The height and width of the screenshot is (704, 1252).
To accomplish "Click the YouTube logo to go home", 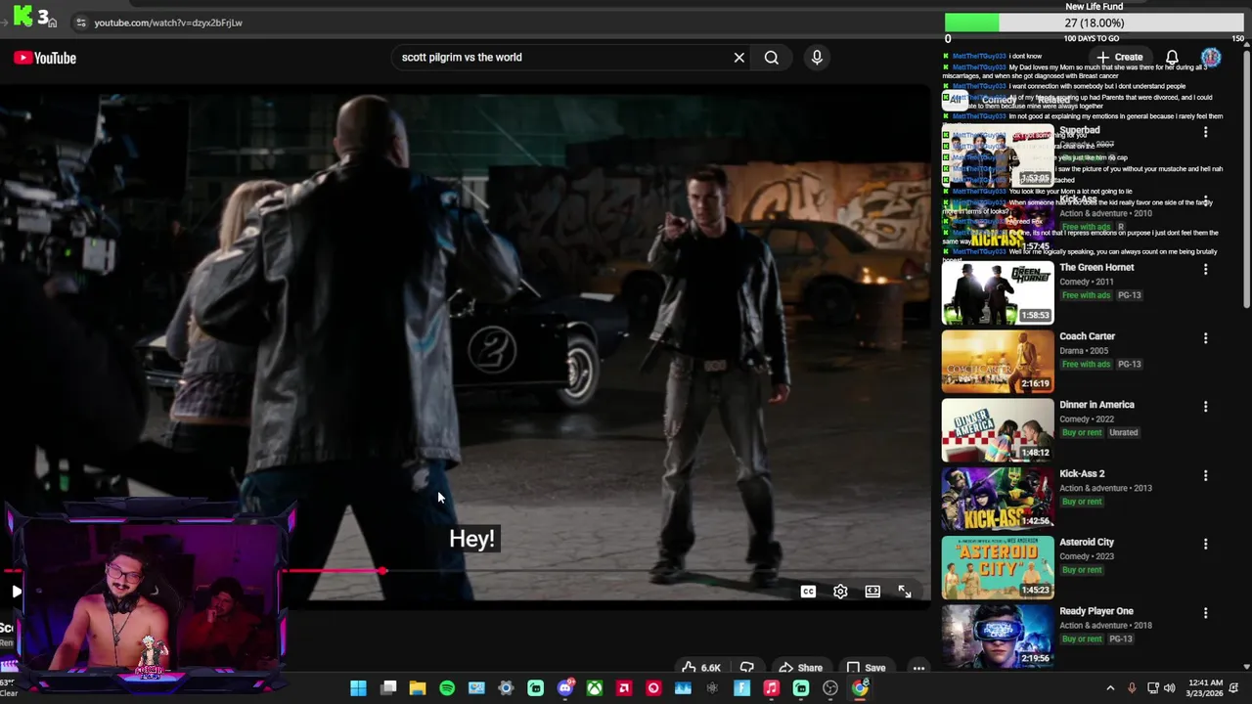I will [x=45, y=58].
